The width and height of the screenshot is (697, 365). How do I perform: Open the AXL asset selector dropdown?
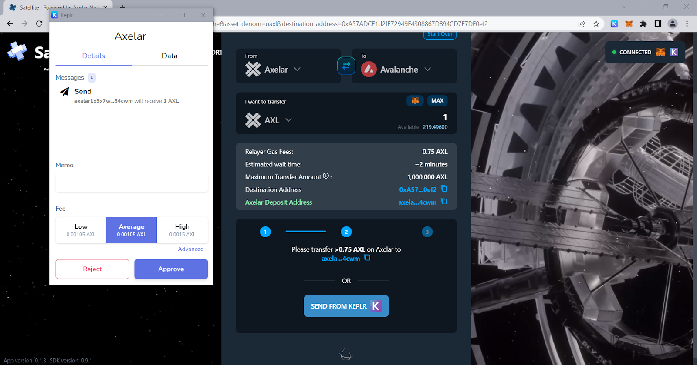click(x=268, y=120)
